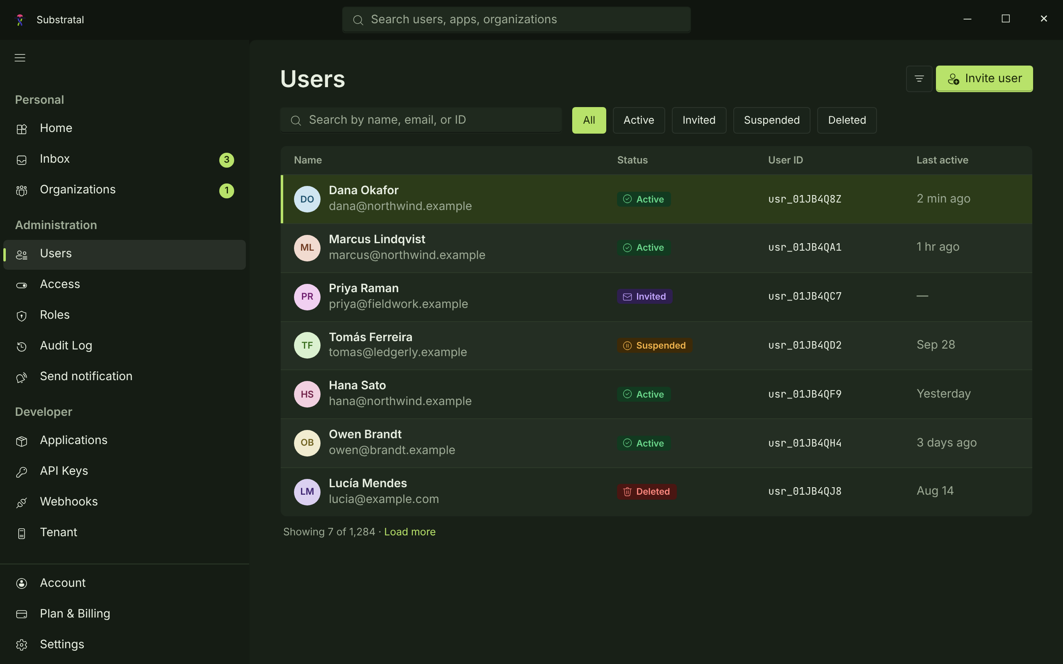Click the Substratal app logo

tap(20, 20)
